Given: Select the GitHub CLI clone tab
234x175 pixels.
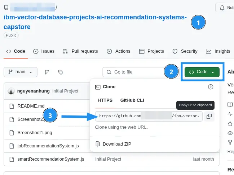Looking at the screenshot, I should coord(132,100).
